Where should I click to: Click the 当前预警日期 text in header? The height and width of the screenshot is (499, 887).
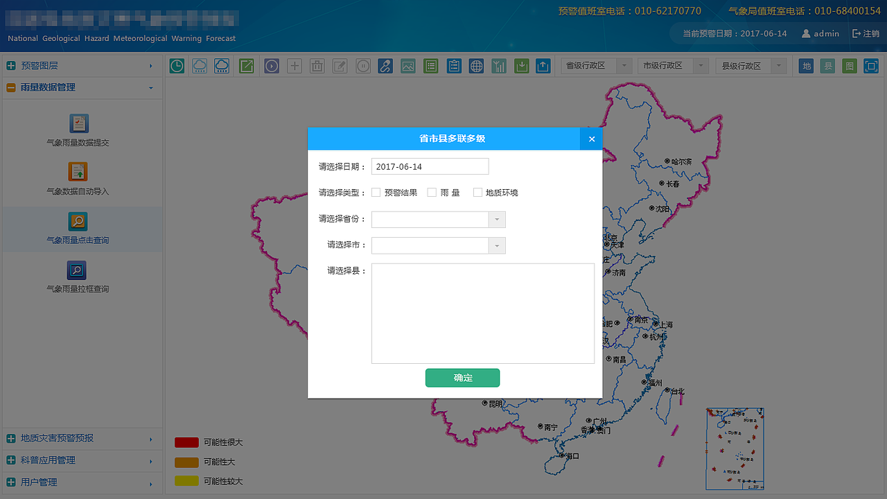click(x=735, y=33)
